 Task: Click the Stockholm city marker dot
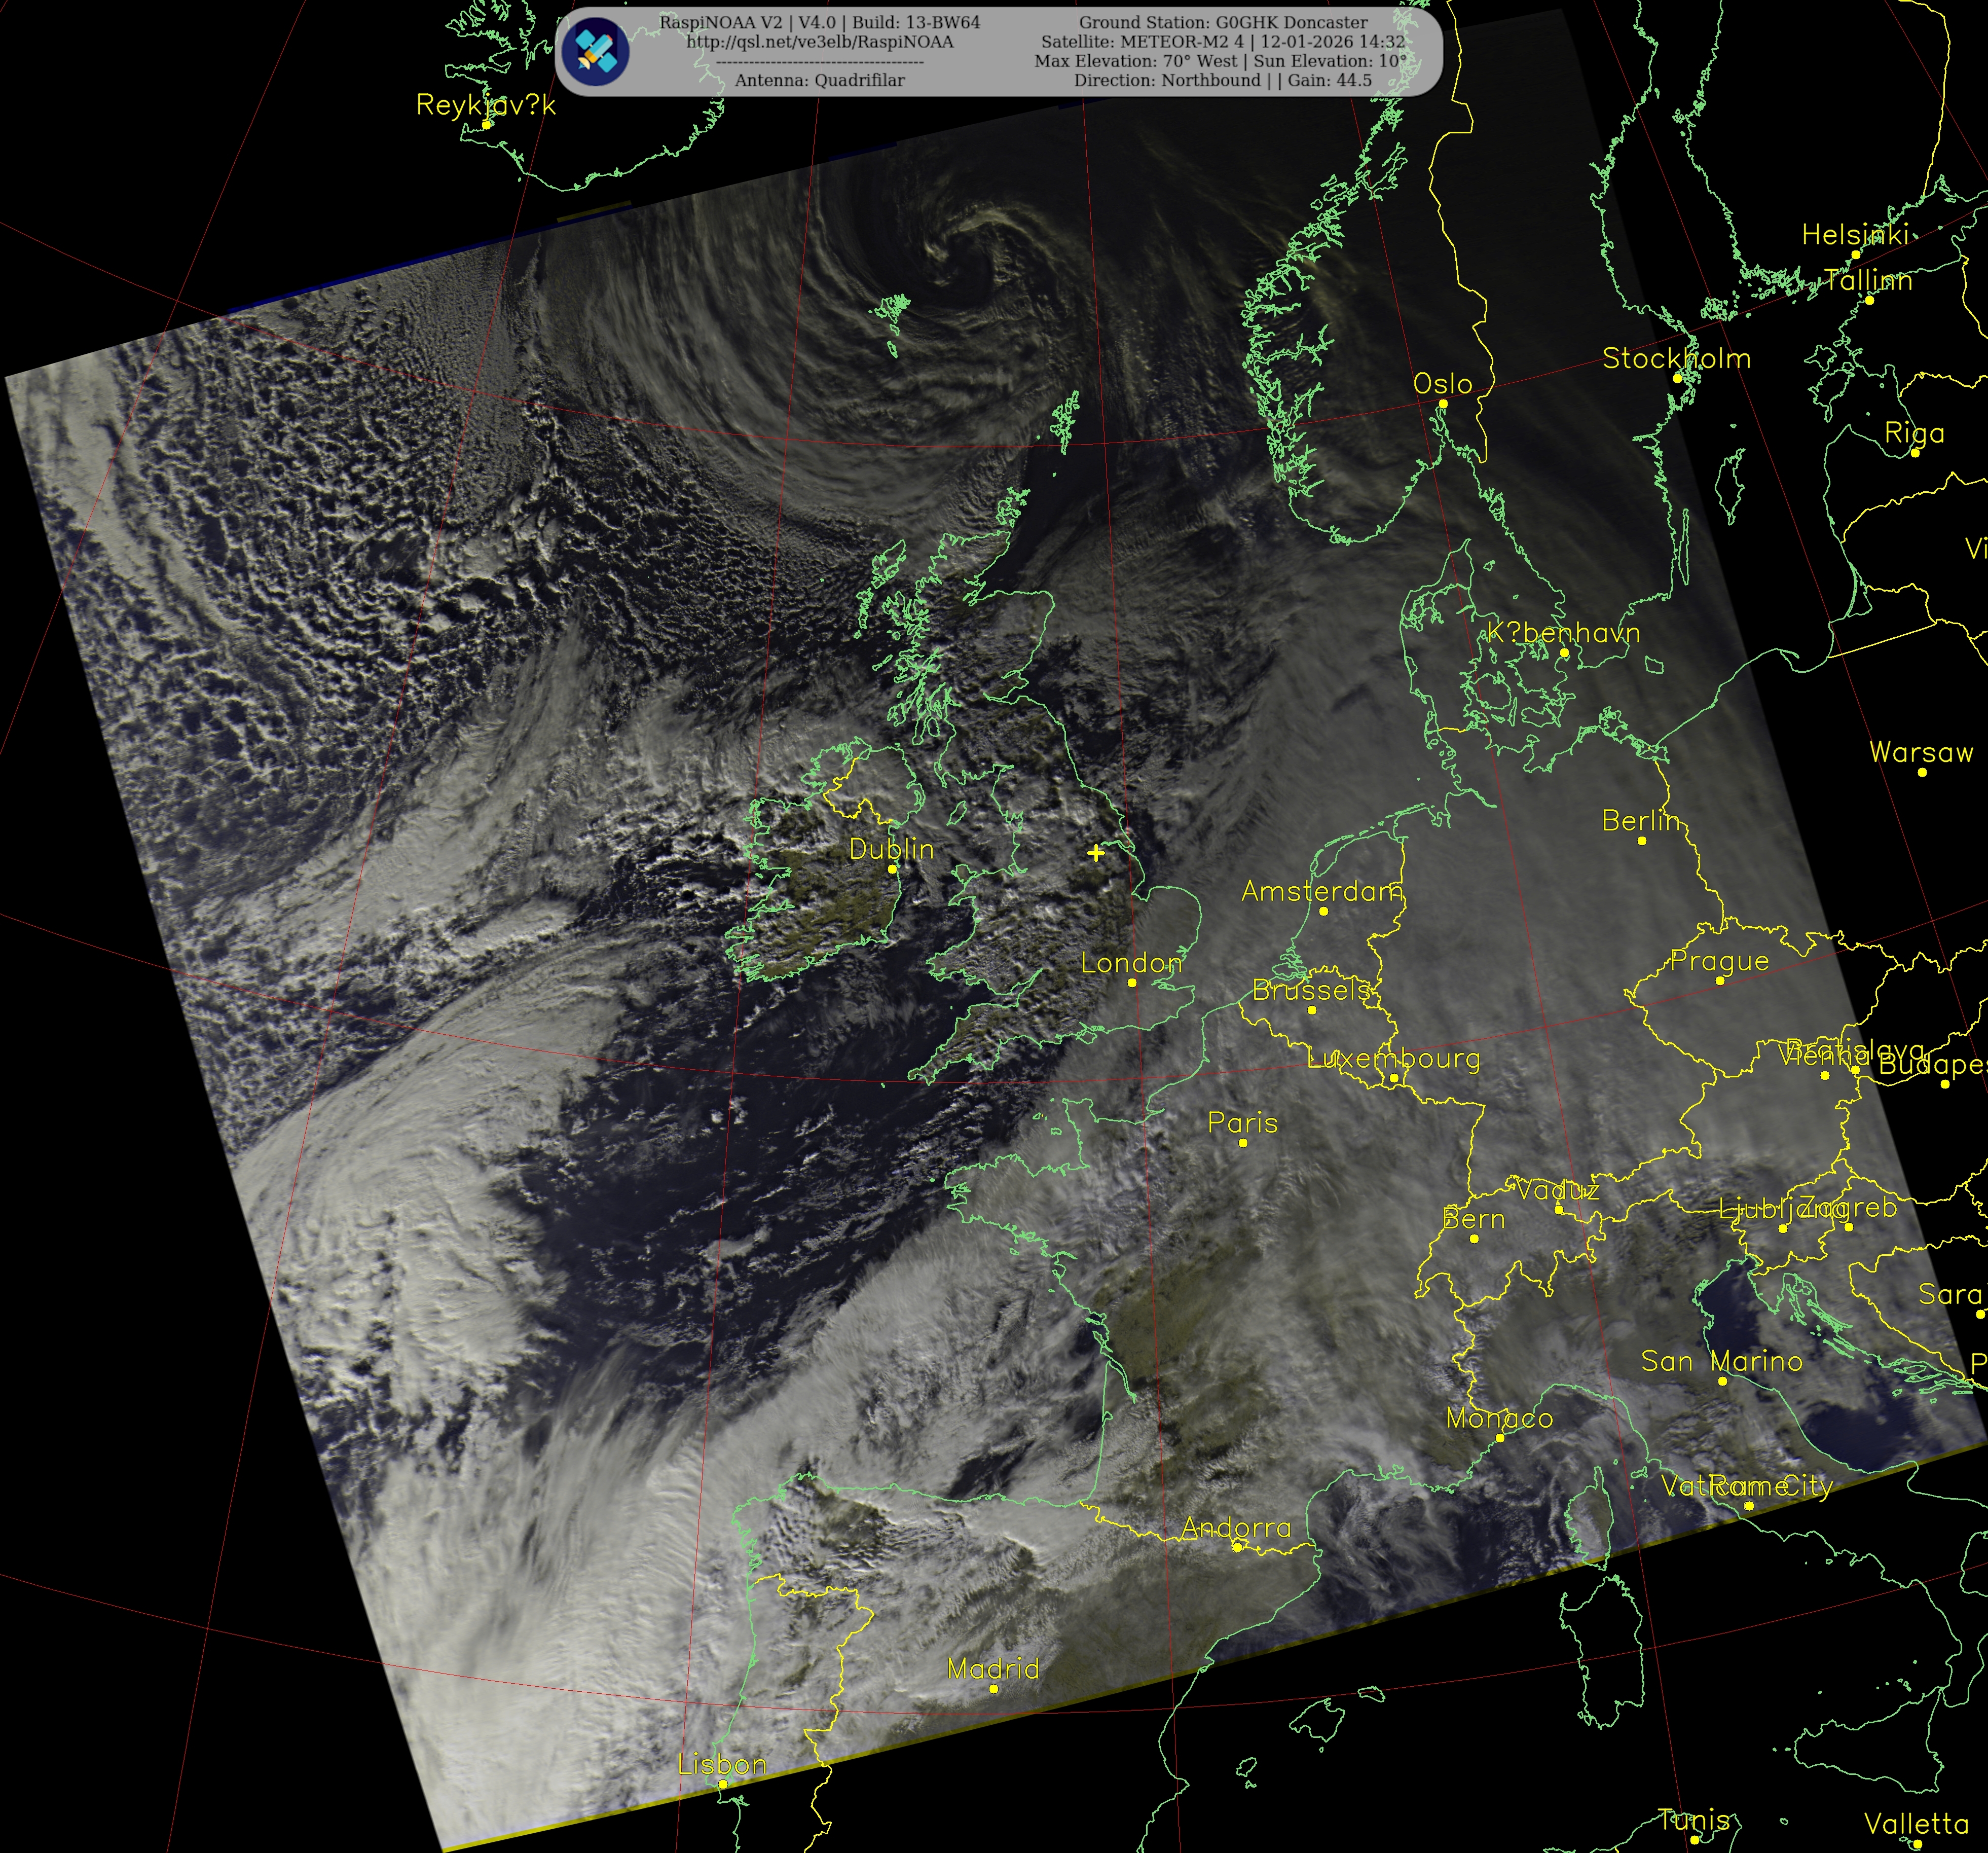(1678, 378)
